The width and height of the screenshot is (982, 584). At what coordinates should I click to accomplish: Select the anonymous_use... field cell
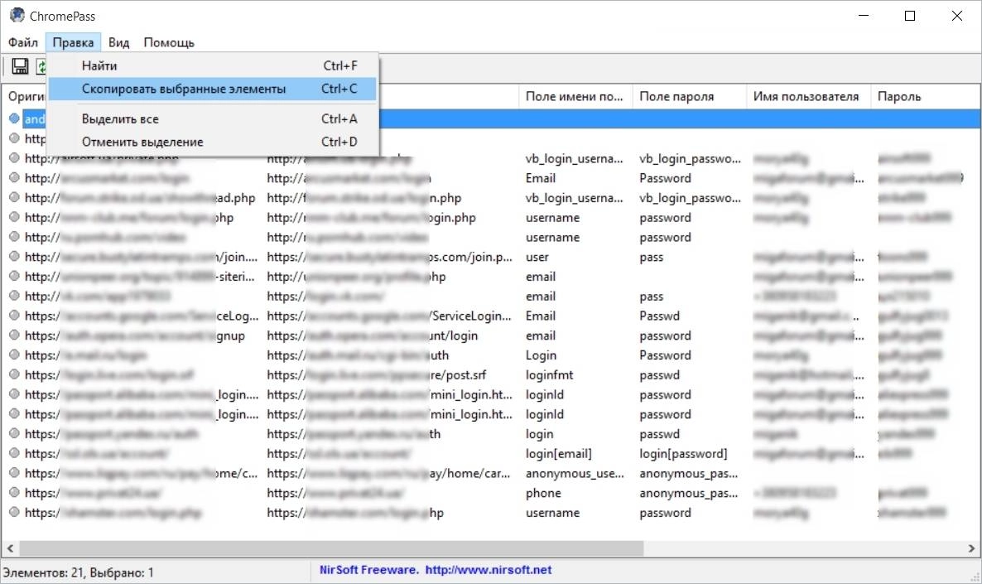click(x=575, y=473)
